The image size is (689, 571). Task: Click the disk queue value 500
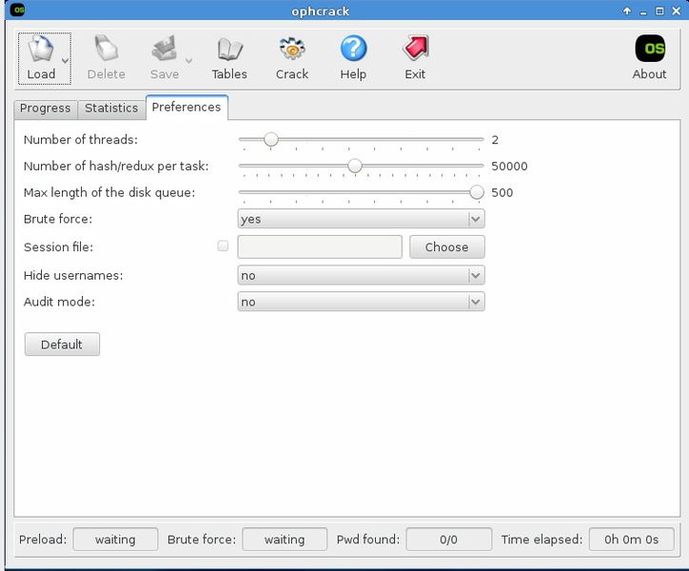tap(502, 192)
